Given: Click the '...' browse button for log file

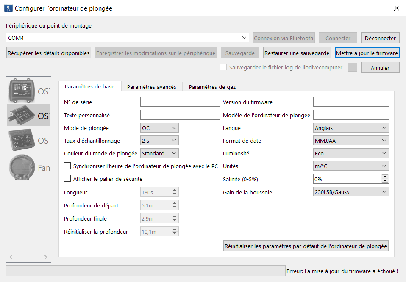Looking at the screenshot, I should point(353,67).
